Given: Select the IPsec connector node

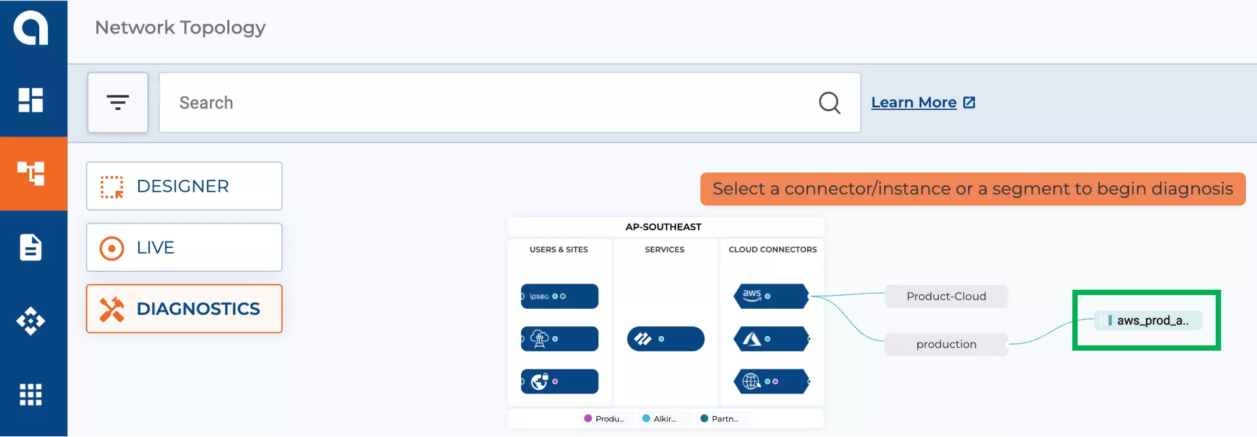Looking at the screenshot, I should tap(559, 296).
